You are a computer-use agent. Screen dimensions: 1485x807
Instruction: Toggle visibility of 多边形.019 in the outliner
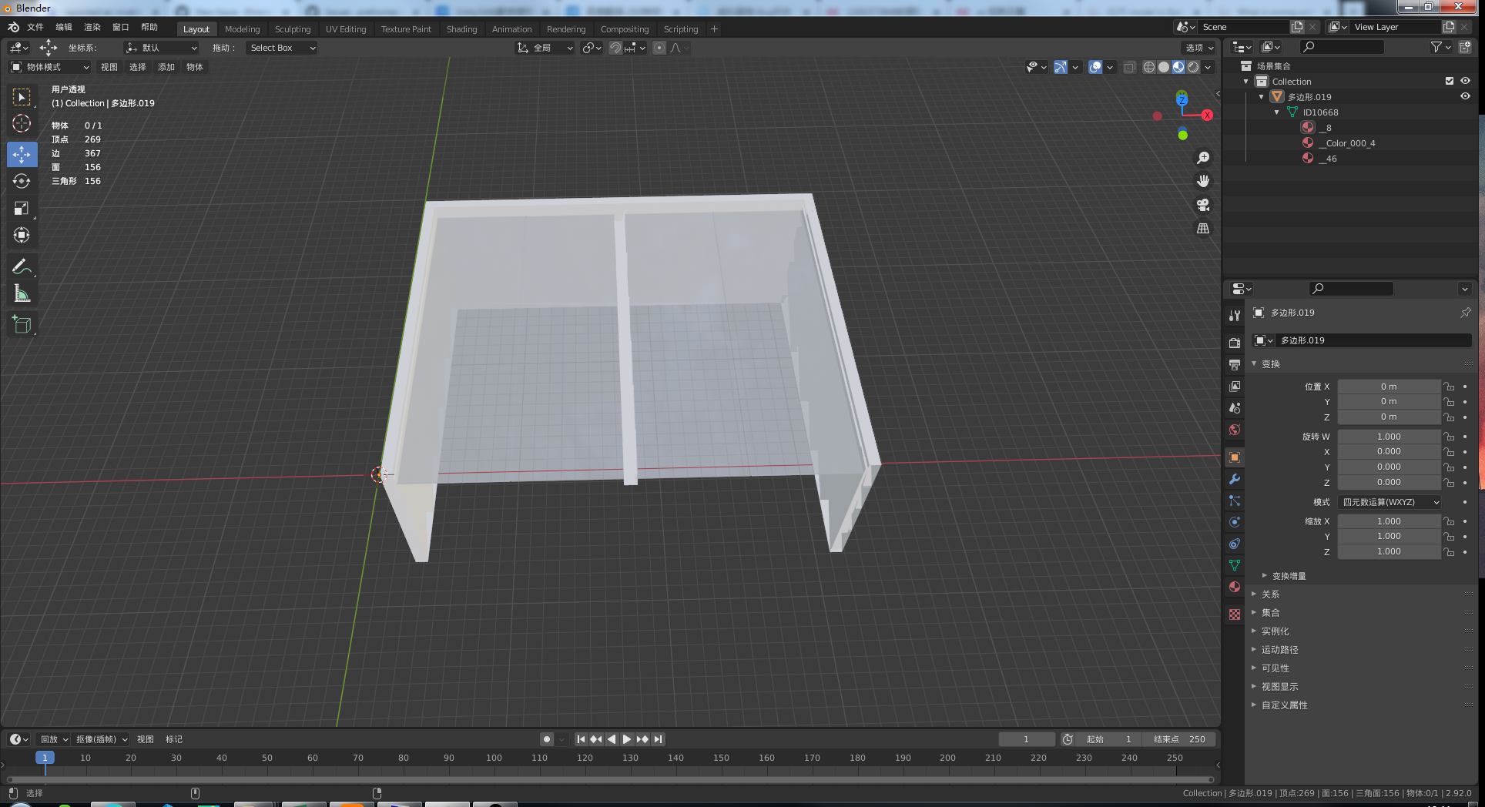(1466, 96)
